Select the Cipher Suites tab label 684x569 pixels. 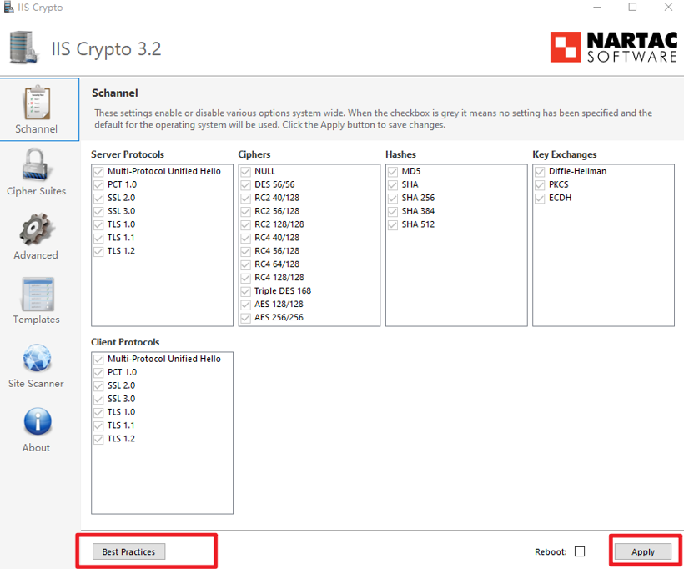pyautogui.click(x=36, y=191)
